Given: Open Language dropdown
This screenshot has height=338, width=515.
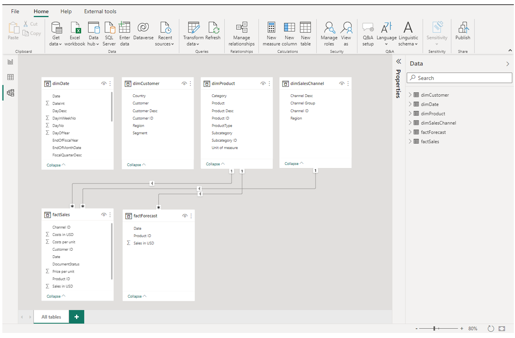Looking at the screenshot, I should pyautogui.click(x=386, y=34).
